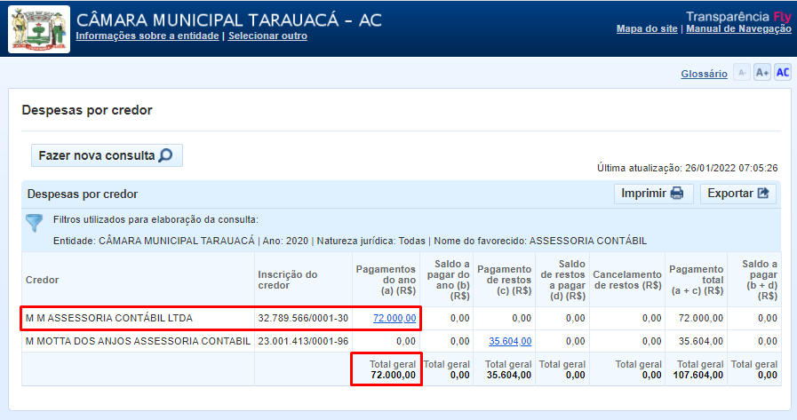
Task: Select M M ASSESSORIA CONTÁBIL LTDA creditor
Action: point(109,319)
